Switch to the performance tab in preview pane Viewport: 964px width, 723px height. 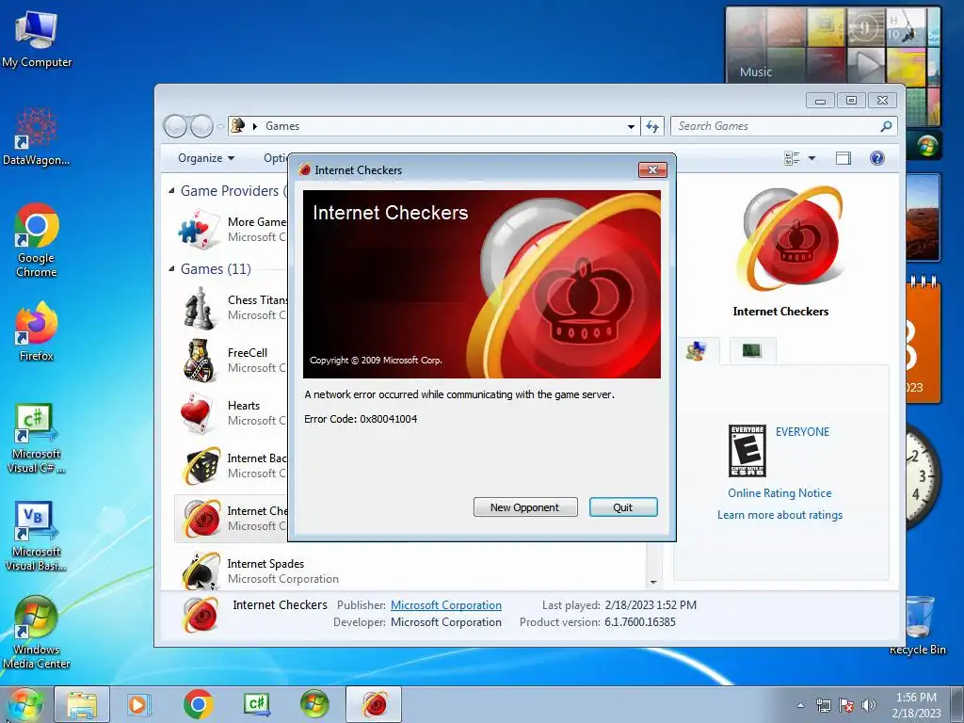coord(752,350)
